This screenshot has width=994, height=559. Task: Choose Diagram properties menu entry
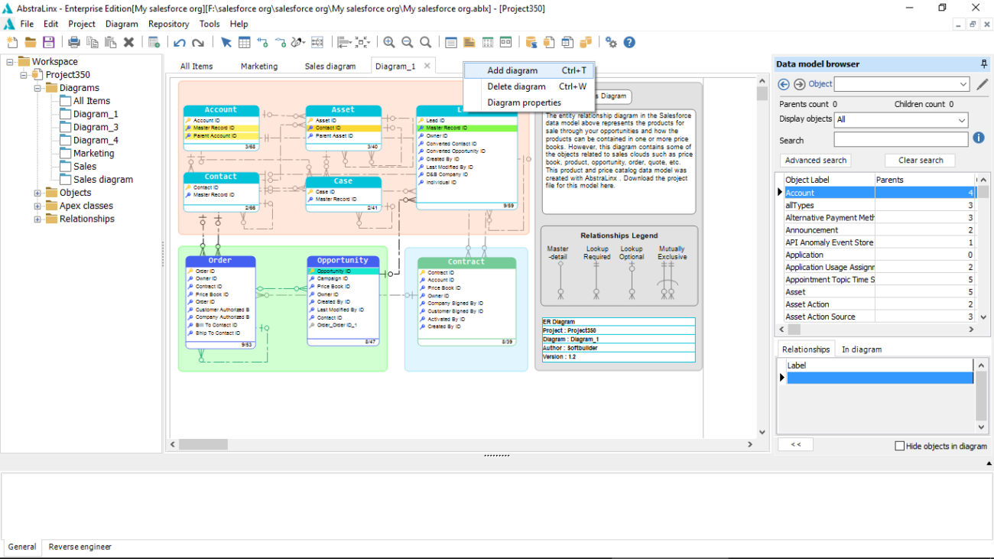[x=529, y=102]
